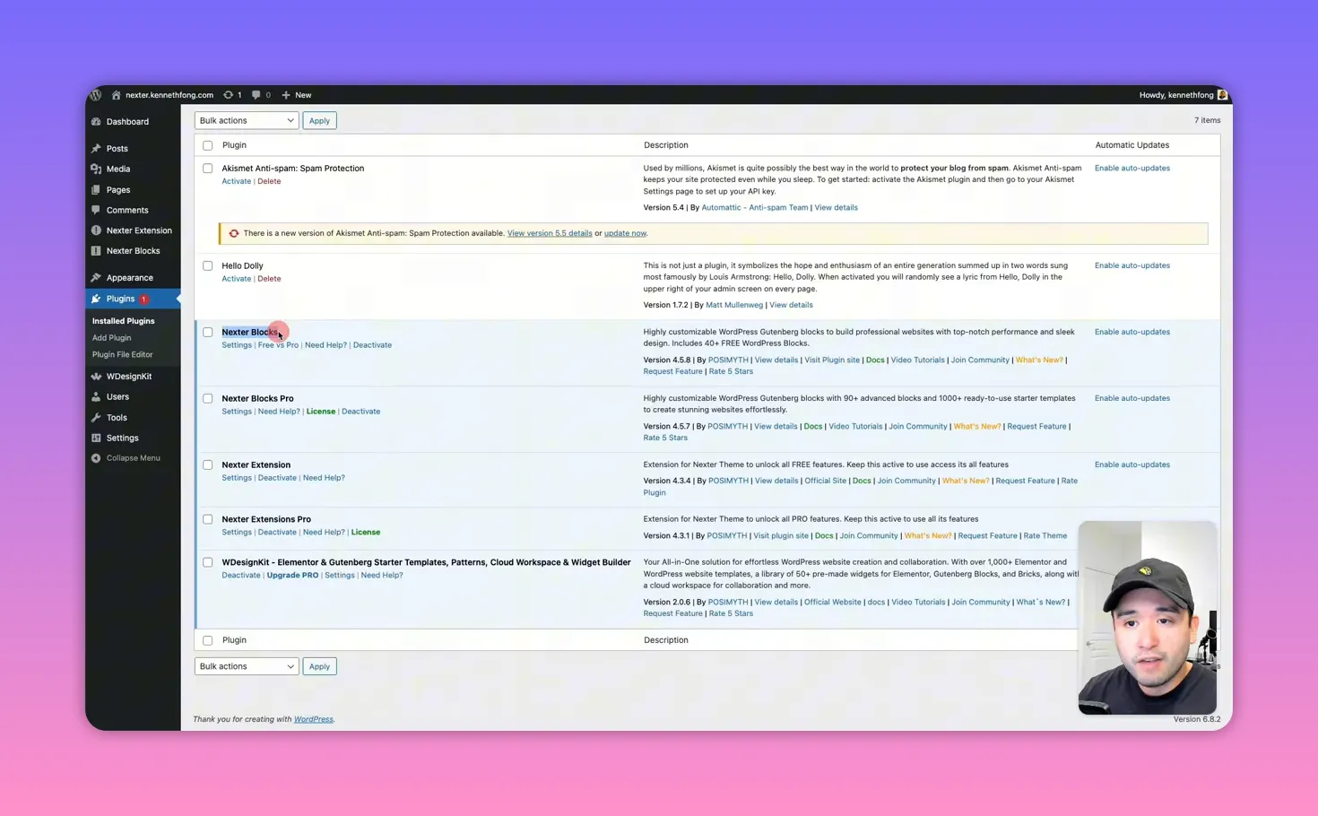This screenshot has height=816, width=1318.
Task: Click the presenter webcam video thumbnail
Action: point(1148,618)
